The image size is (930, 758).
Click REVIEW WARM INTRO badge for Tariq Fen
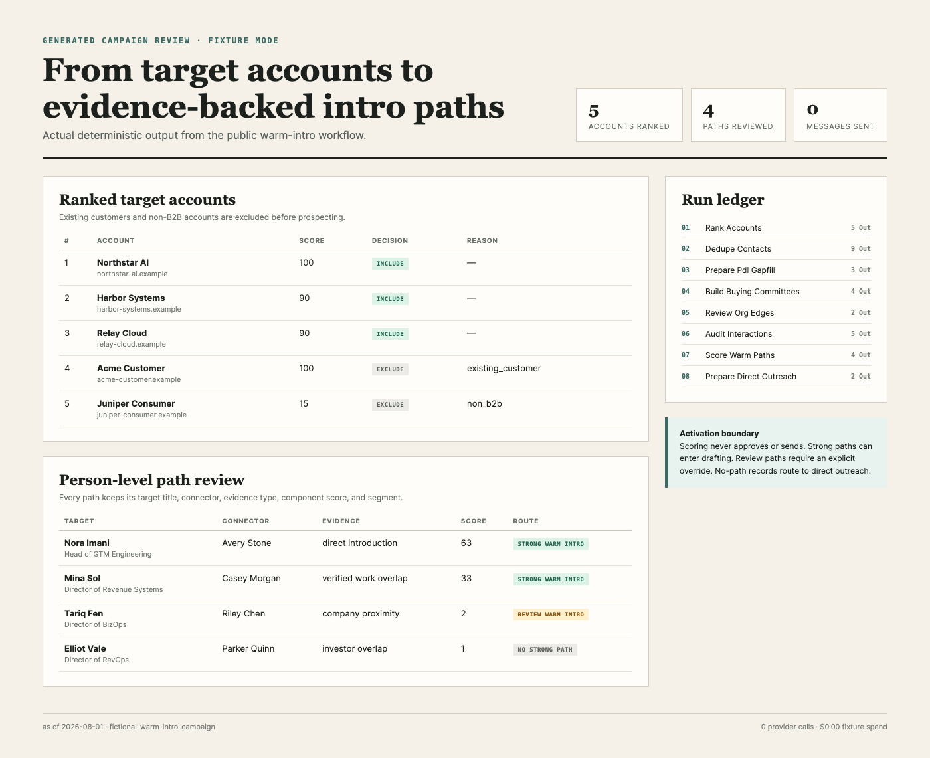pos(551,615)
